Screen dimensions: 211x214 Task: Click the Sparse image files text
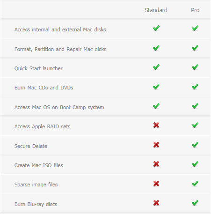[x=36, y=184]
